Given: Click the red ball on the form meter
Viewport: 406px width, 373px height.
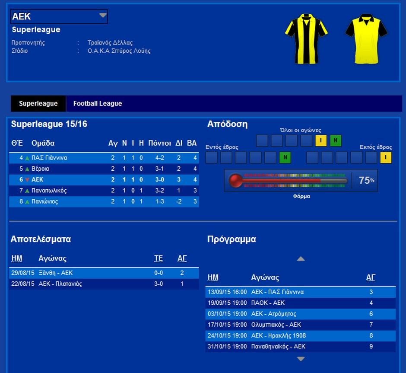Looking at the screenshot, I should pyautogui.click(x=236, y=180).
